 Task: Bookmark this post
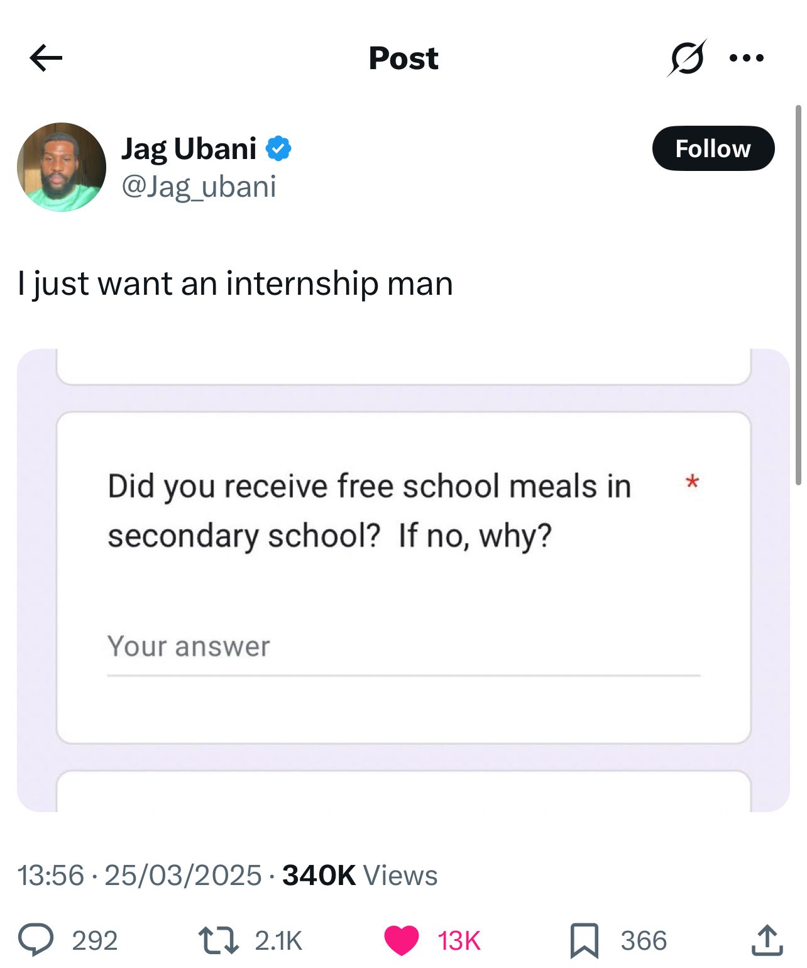point(584,940)
